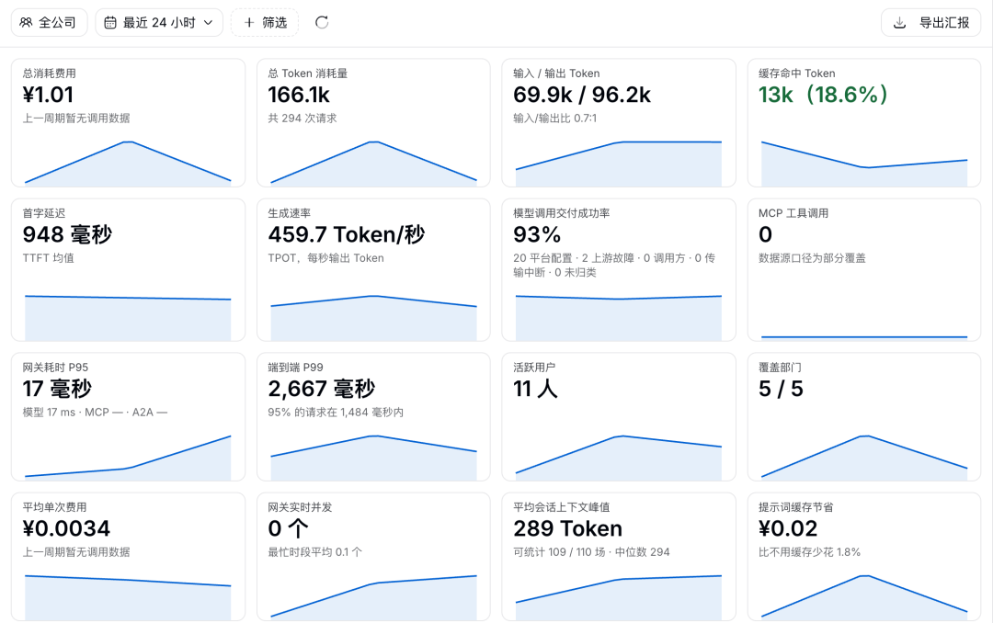Click the plus icon on 筛选
The height and width of the screenshot is (623, 993).
click(249, 23)
